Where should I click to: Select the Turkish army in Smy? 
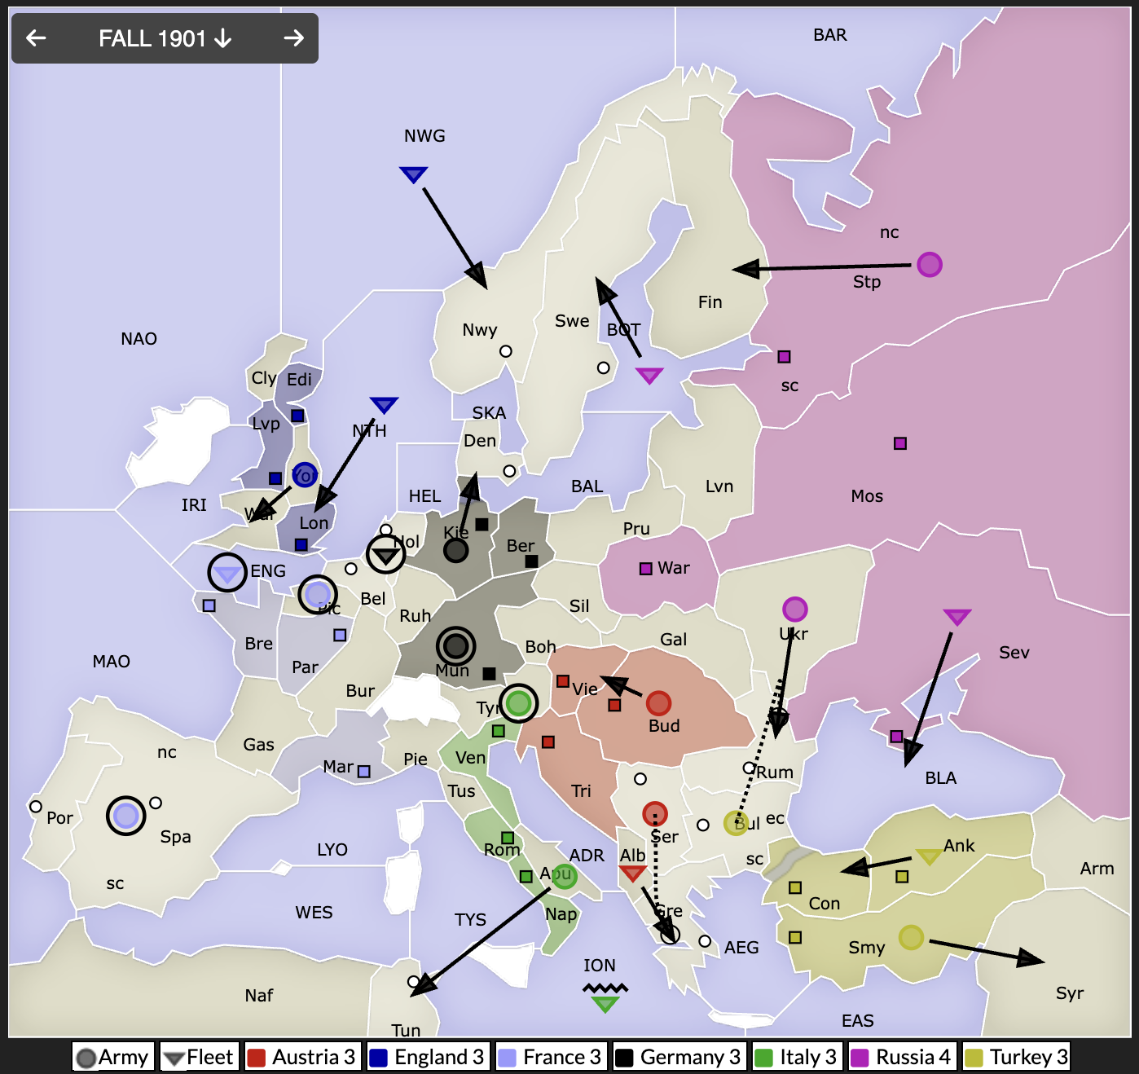[x=911, y=937]
